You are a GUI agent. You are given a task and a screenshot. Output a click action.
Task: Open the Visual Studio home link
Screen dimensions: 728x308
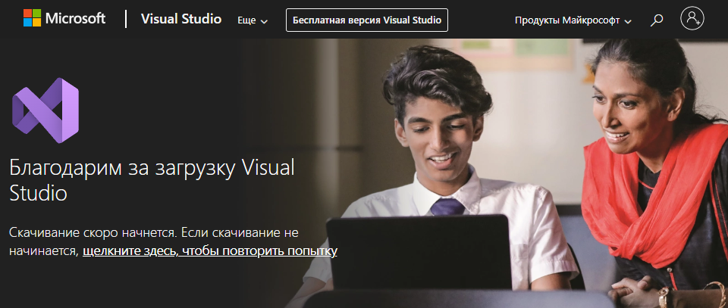[x=181, y=20]
